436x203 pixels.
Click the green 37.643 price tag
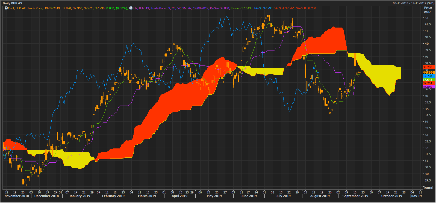click(x=429, y=80)
